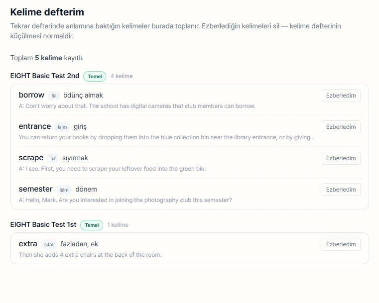Viewport: 379px width, 303px height.
Task: Click the "EIGHT Basic Test 1st" heading
Action: (x=43, y=224)
